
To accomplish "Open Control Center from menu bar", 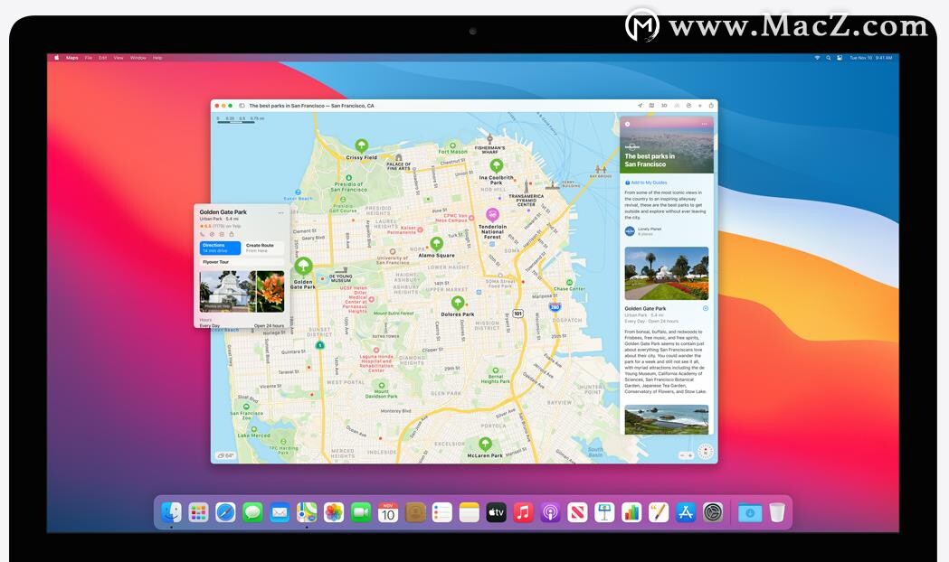I will [x=840, y=58].
